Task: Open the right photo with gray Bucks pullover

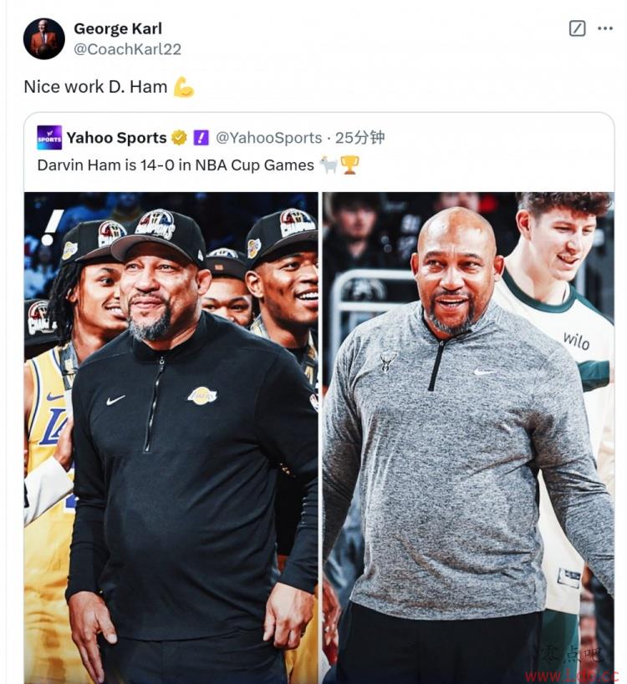Action: 468,438
